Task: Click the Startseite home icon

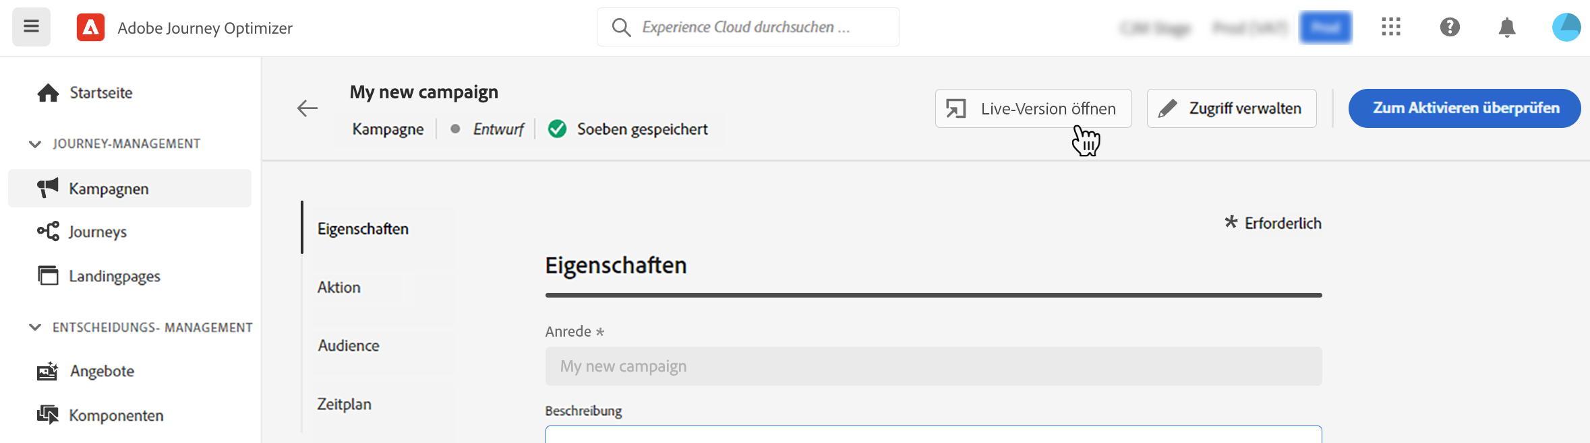Action: (x=48, y=93)
